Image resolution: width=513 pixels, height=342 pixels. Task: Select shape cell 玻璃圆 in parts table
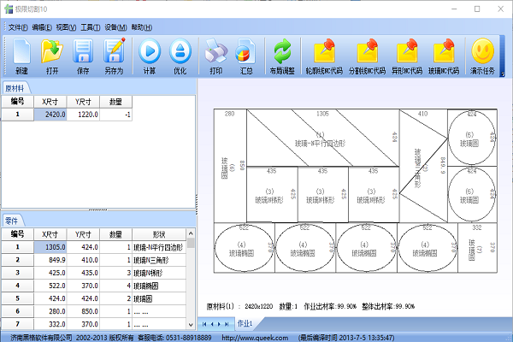[x=159, y=298]
